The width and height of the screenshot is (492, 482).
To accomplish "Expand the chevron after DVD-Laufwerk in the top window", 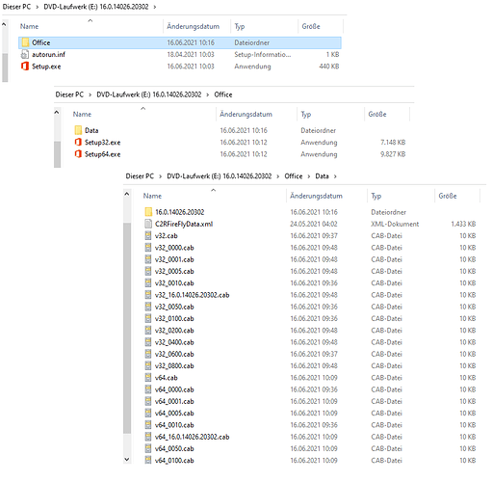I will tap(155, 7).
